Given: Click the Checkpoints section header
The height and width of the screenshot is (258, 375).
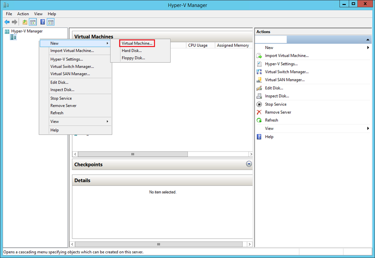Looking at the screenshot, I should [x=162, y=164].
